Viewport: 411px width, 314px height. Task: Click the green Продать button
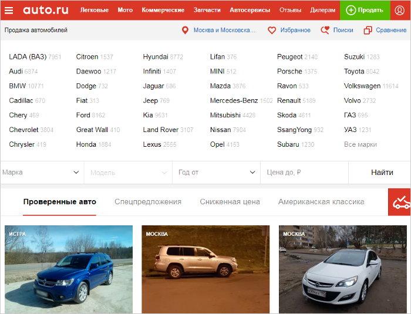[365, 10]
